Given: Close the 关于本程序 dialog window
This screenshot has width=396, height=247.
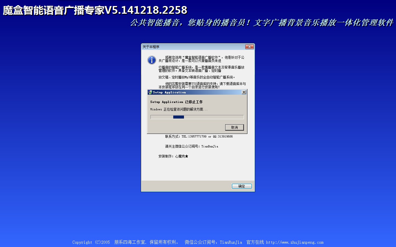Looking at the screenshot, I should point(249,47).
